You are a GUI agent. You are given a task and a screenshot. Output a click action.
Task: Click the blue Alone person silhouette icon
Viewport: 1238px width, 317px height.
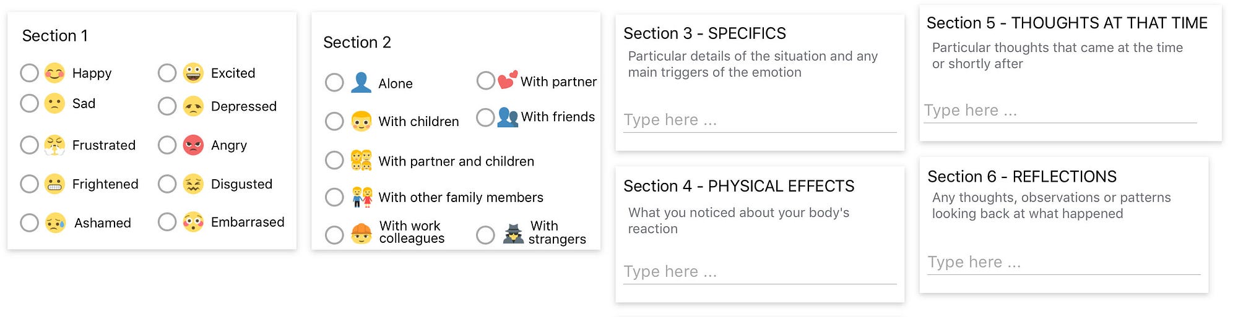(x=361, y=83)
